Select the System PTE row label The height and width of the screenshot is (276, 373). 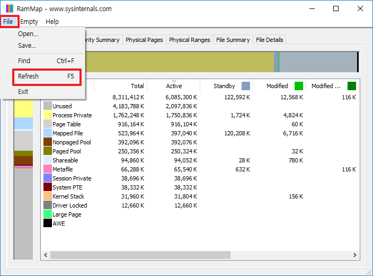tap(67, 187)
